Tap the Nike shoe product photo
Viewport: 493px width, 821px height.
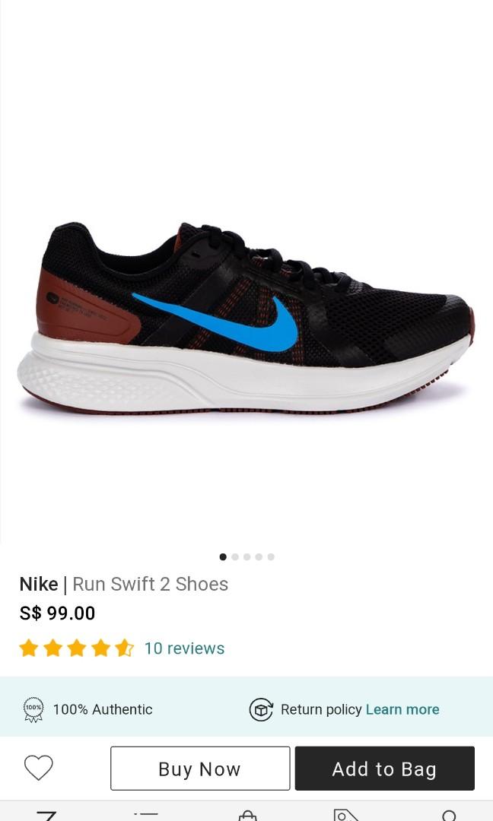(247, 318)
